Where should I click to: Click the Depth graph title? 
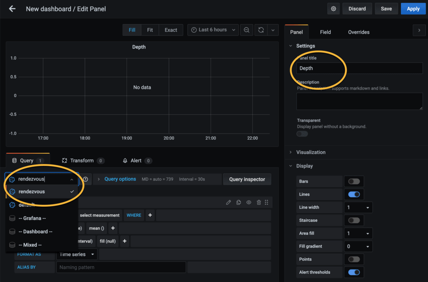[x=139, y=47]
